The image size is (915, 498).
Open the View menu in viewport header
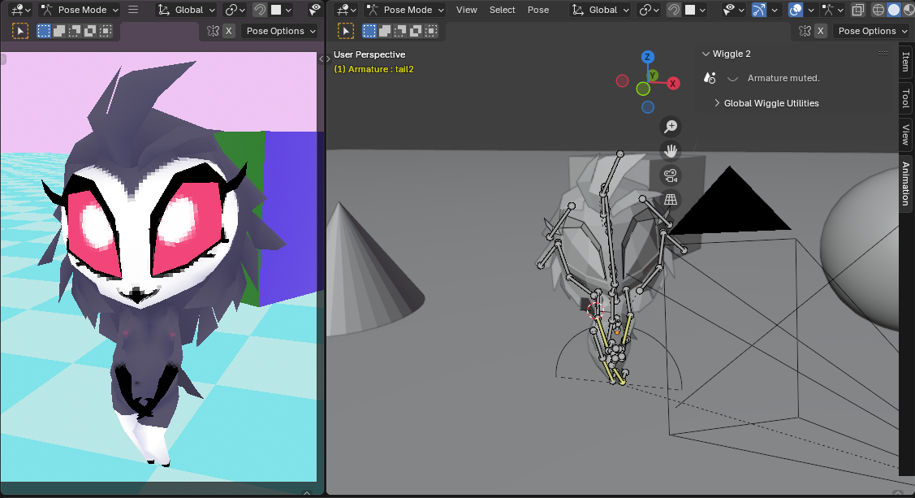pyautogui.click(x=467, y=10)
